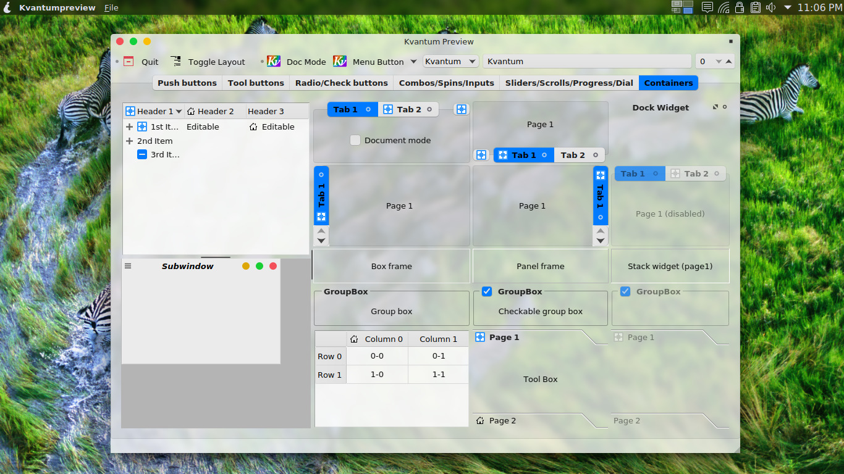Uncheck the checkable GroupBox checkbox

coord(487,291)
